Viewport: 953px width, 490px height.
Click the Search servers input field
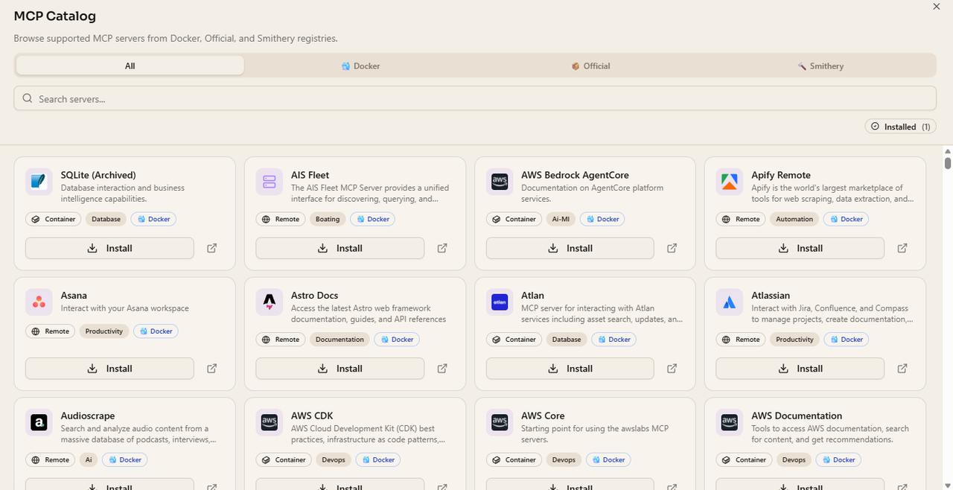pos(475,98)
